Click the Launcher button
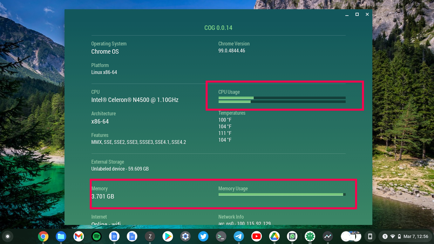Viewport: 434px width, 244px height. tap(7, 236)
